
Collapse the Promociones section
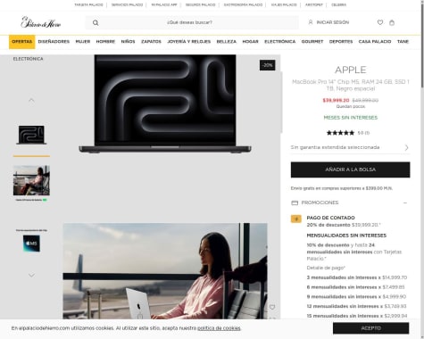coord(405,203)
